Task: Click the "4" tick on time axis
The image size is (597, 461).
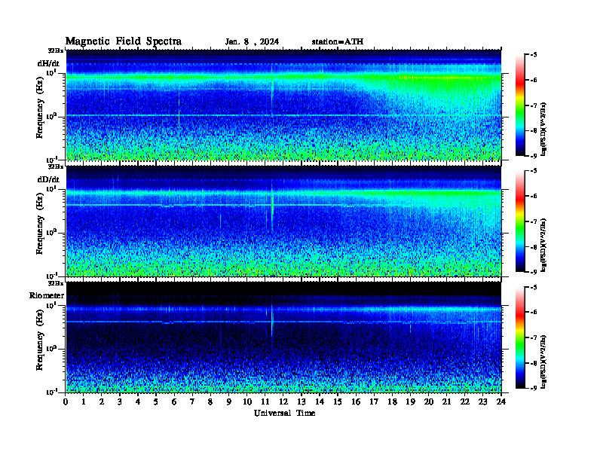Action: pos(138,401)
